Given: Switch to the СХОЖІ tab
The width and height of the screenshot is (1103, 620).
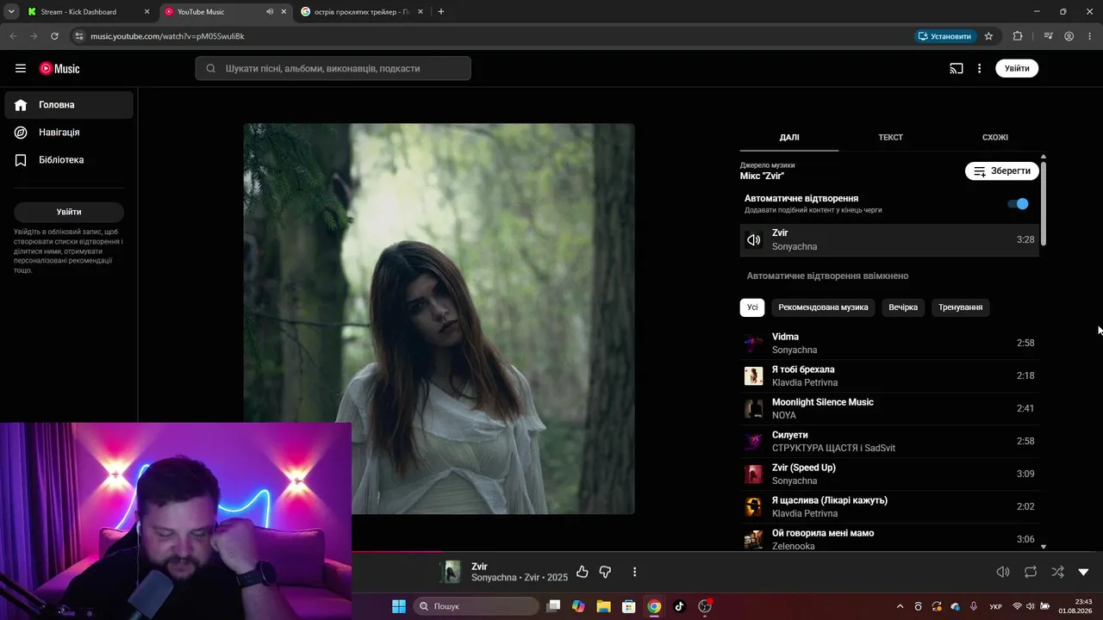Looking at the screenshot, I should pos(995,138).
